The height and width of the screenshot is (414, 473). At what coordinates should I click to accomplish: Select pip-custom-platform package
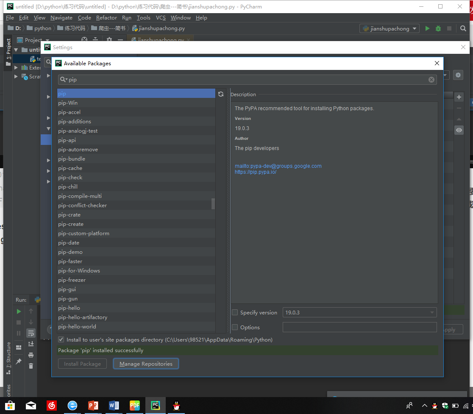point(136,233)
